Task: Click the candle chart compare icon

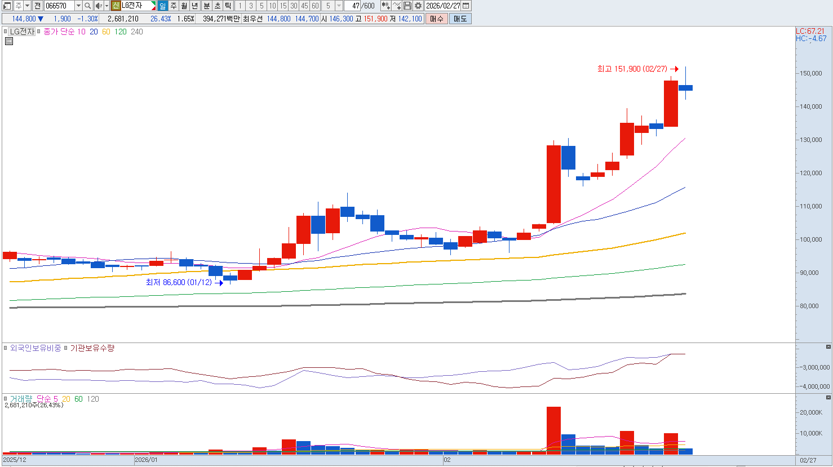Action: click(x=386, y=6)
